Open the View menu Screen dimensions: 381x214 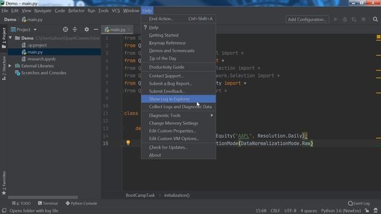pos(26,11)
